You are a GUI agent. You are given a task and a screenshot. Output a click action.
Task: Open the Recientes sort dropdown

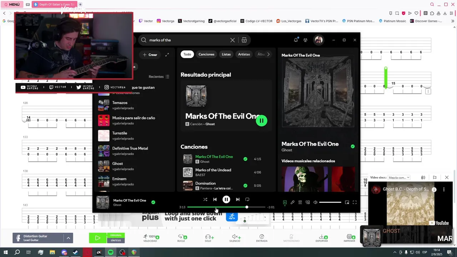click(x=159, y=77)
